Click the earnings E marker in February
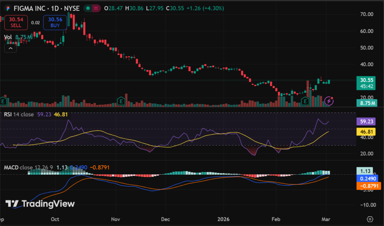 tap(305, 100)
